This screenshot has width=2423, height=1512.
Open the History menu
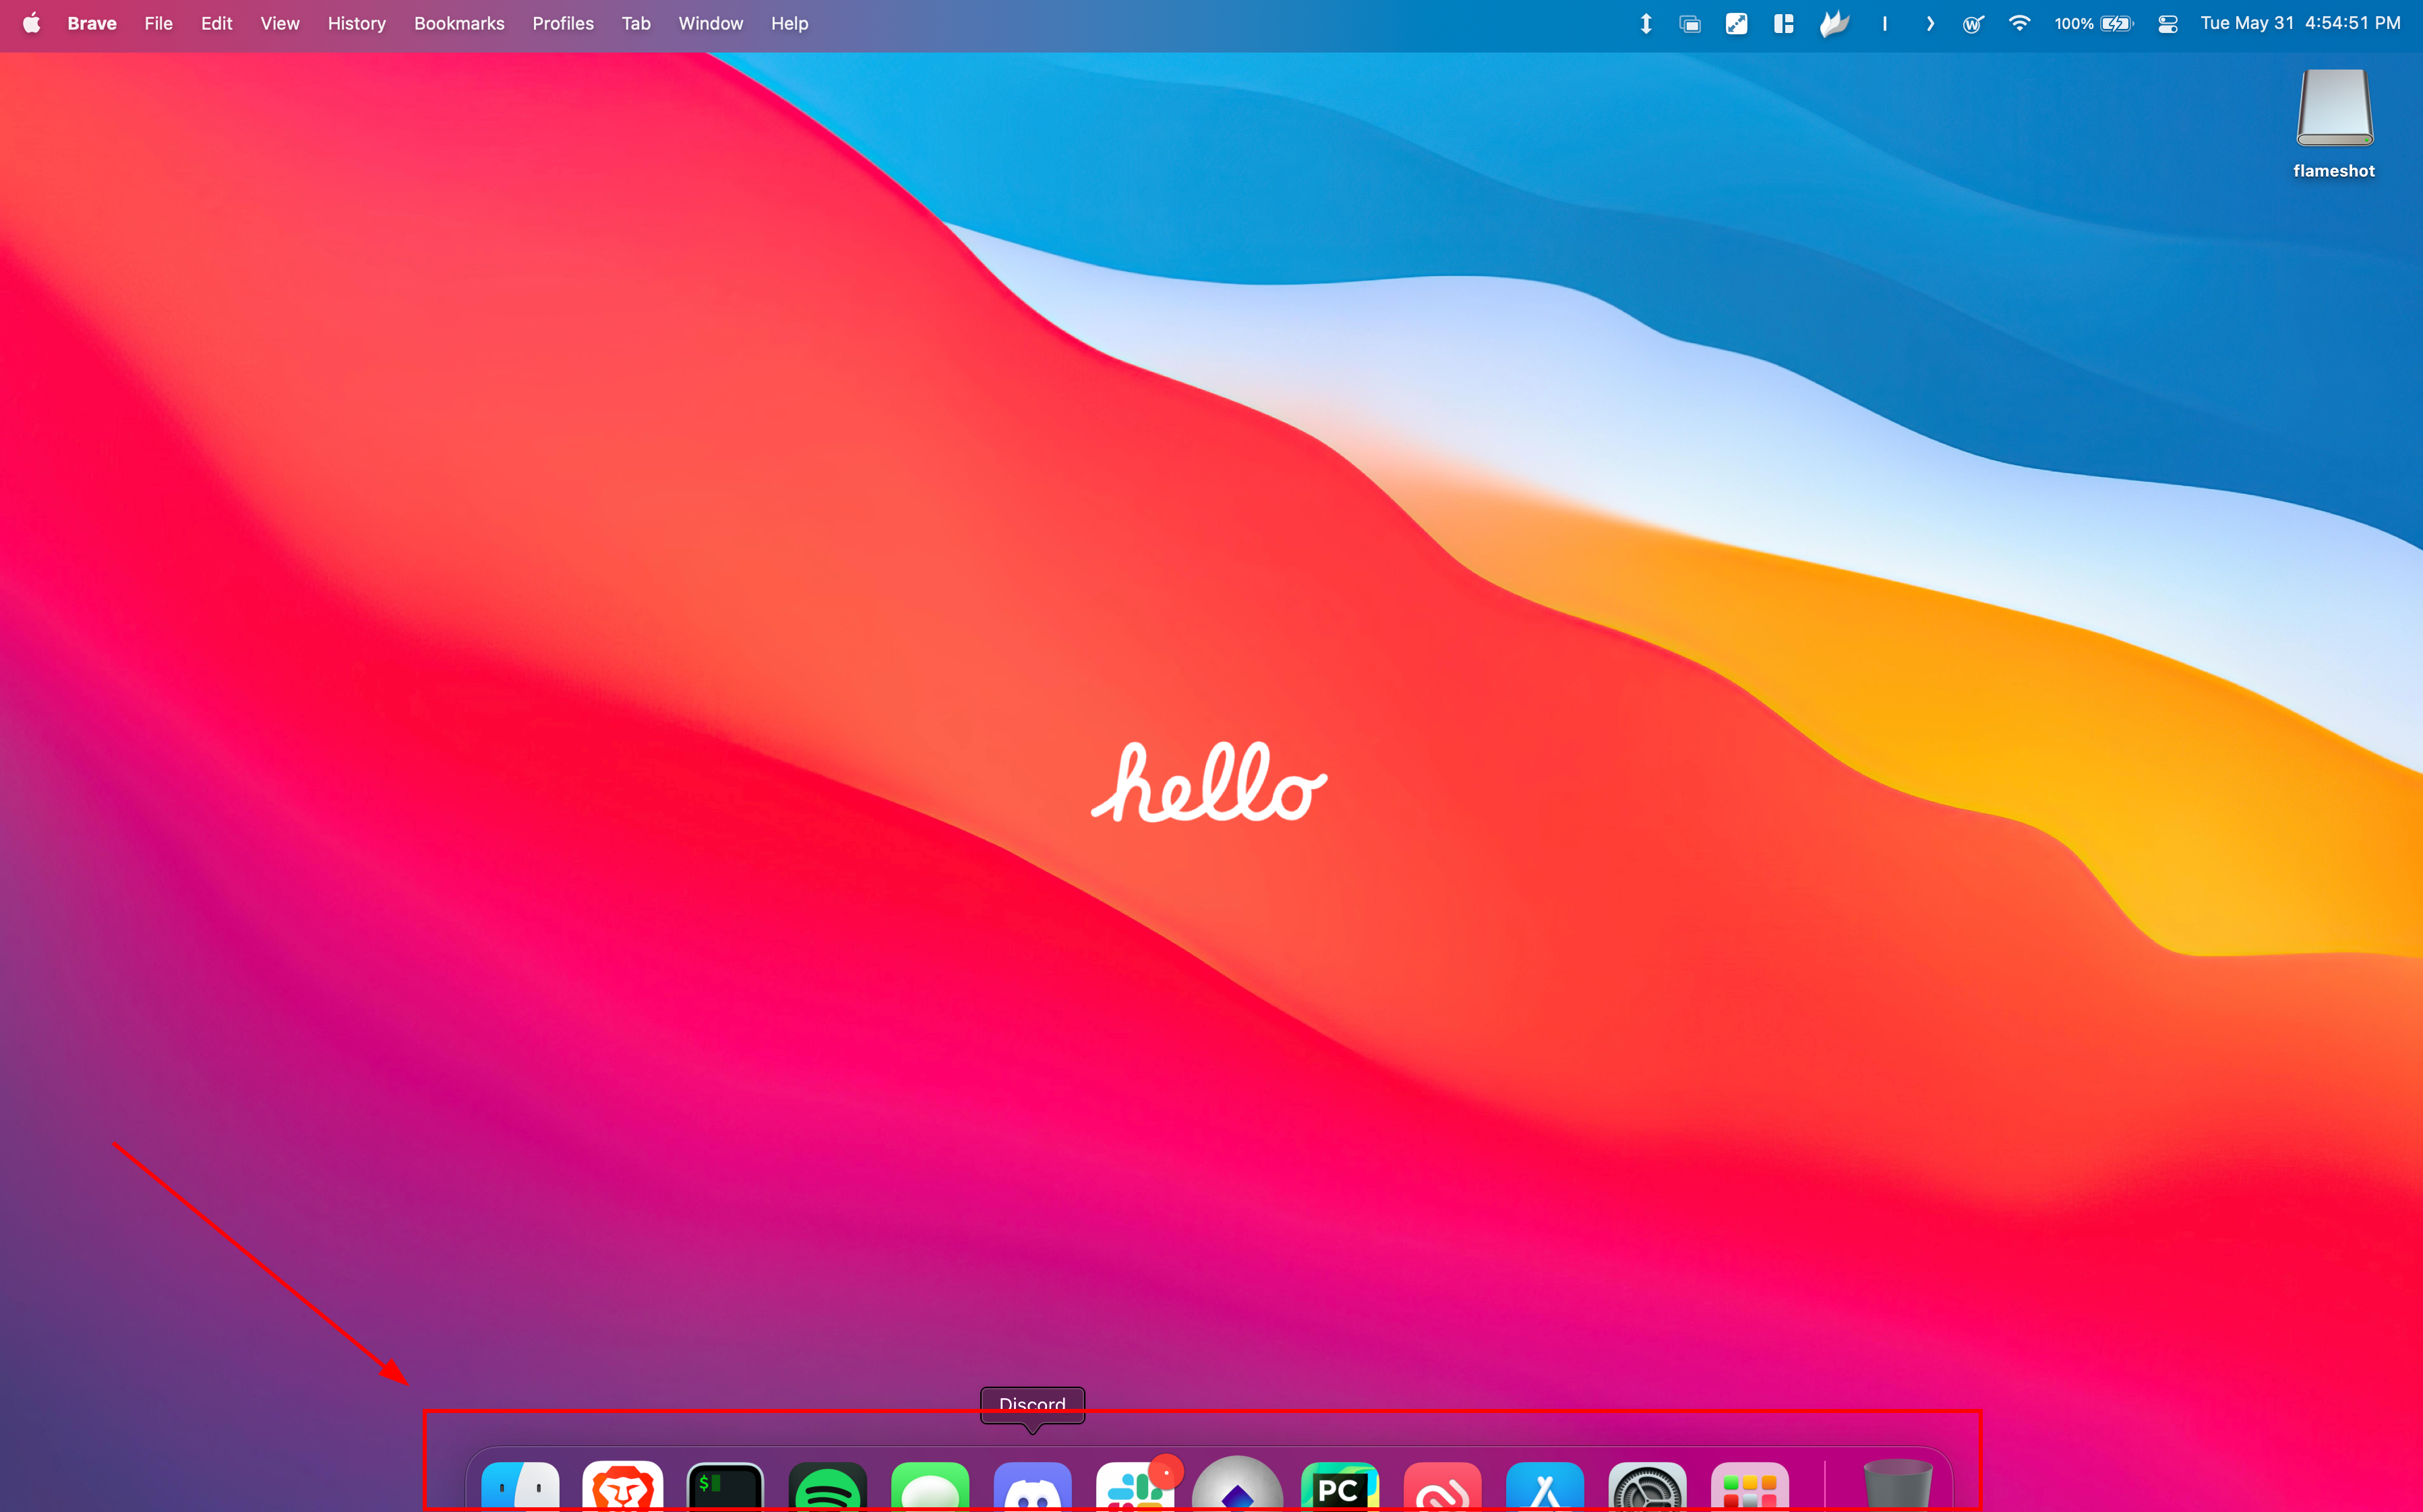click(356, 24)
